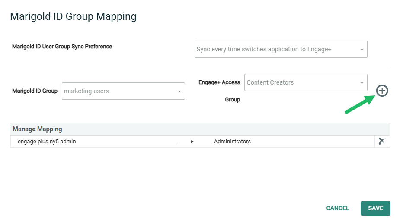
Task: Open the Engage+ Access Group dropdown arrow
Action: point(362,83)
